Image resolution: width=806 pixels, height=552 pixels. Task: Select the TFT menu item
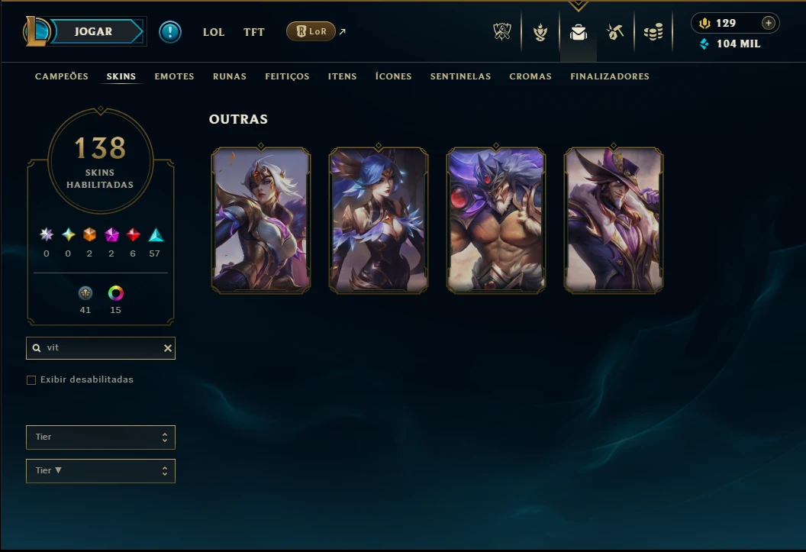pos(254,32)
